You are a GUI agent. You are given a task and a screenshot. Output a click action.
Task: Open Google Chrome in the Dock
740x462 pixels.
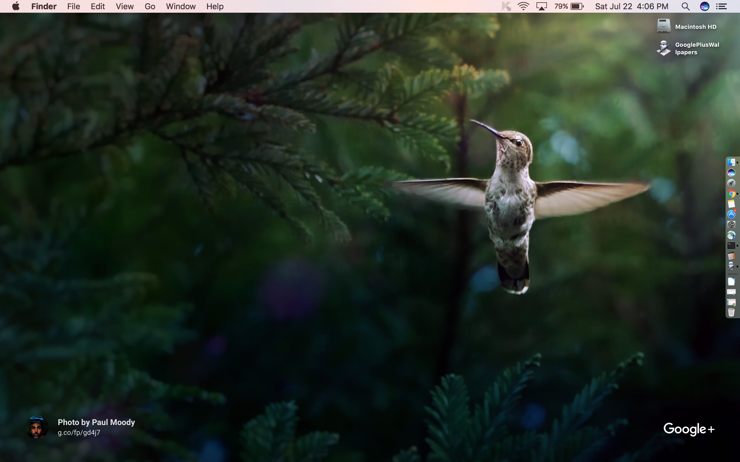pyautogui.click(x=731, y=193)
